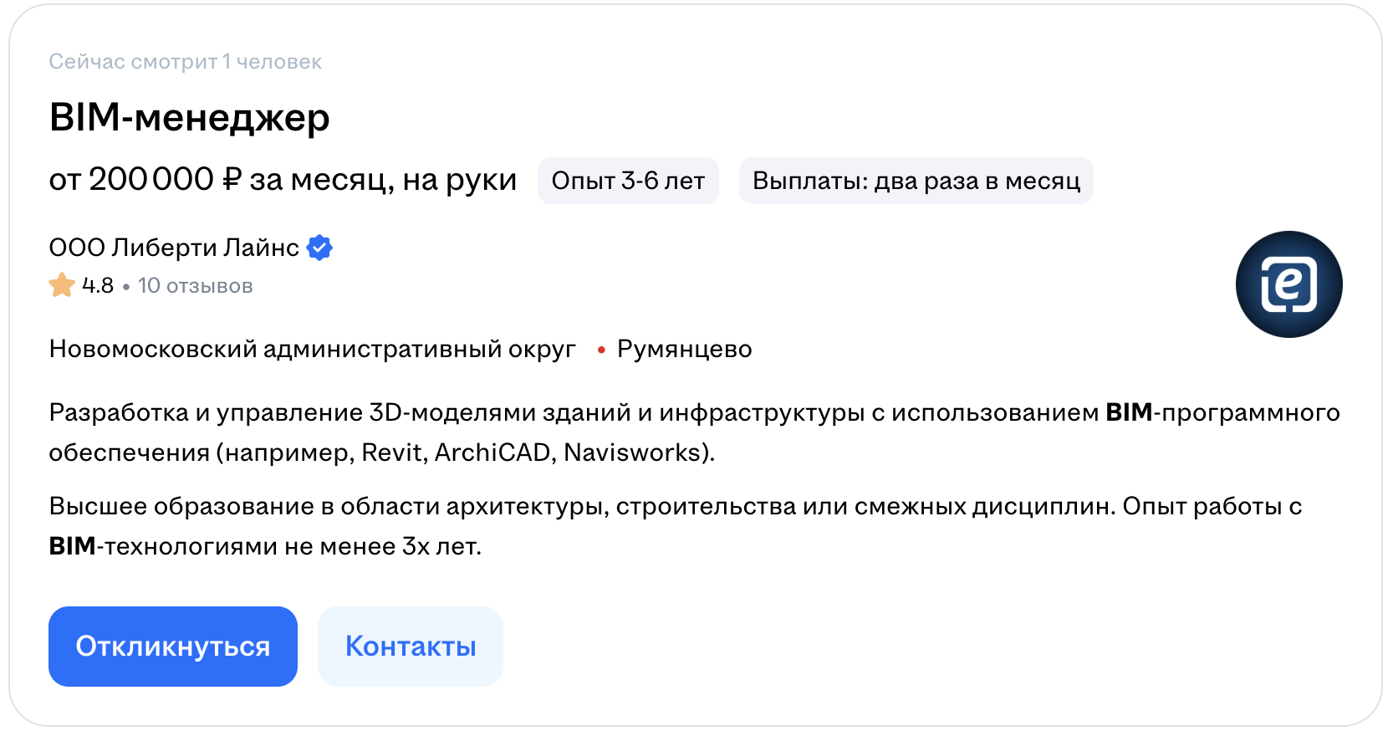
Task: Open ООО Либерти Лайнс company page
Action: pos(174,248)
